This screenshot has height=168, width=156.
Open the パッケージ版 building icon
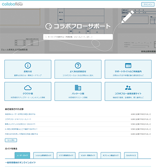(78, 88)
